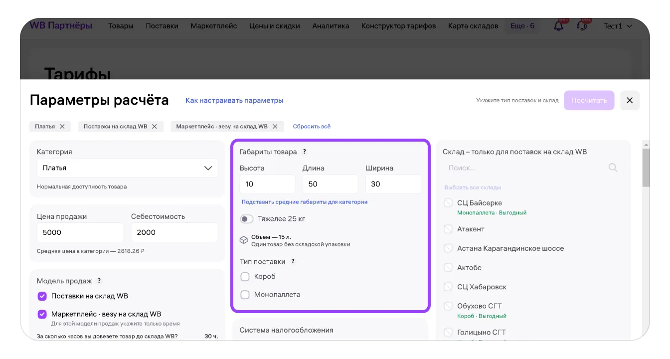The height and width of the screenshot is (359, 670).
Task: Toggle the Тяжелее 25 кг switch
Action: click(x=247, y=219)
